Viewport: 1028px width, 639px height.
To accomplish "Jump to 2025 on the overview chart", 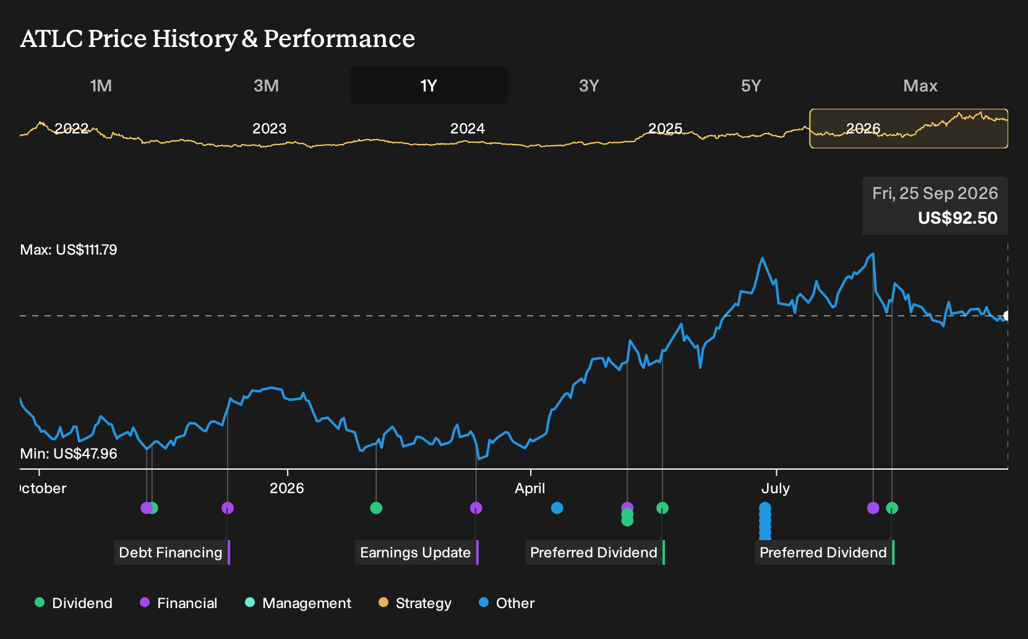I will point(665,129).
